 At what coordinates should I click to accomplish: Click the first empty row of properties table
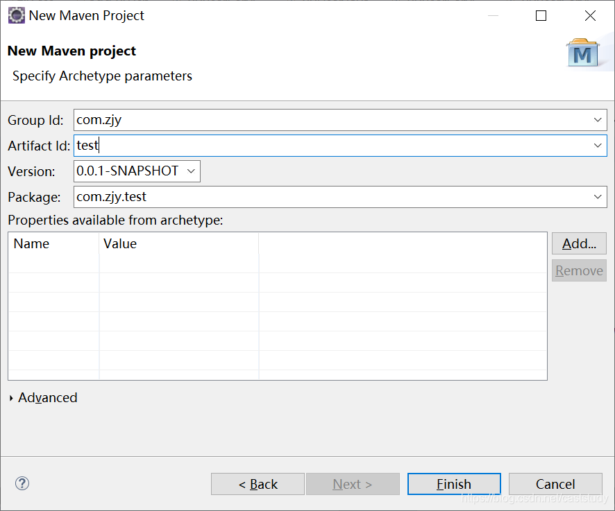(x=277, y=263)
